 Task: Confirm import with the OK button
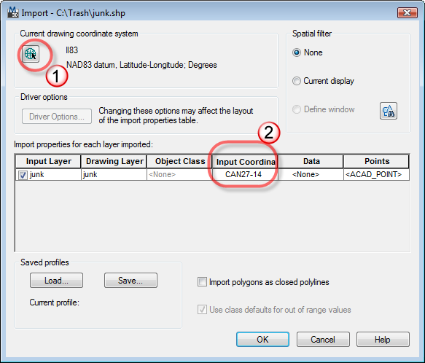coord(262,339)
